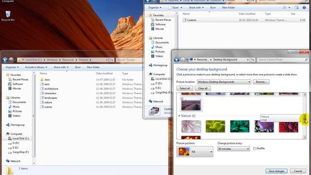Collapse the Nature (6) wallpaper group
This screenshot has height=175, width=311.
coord(179,116)
